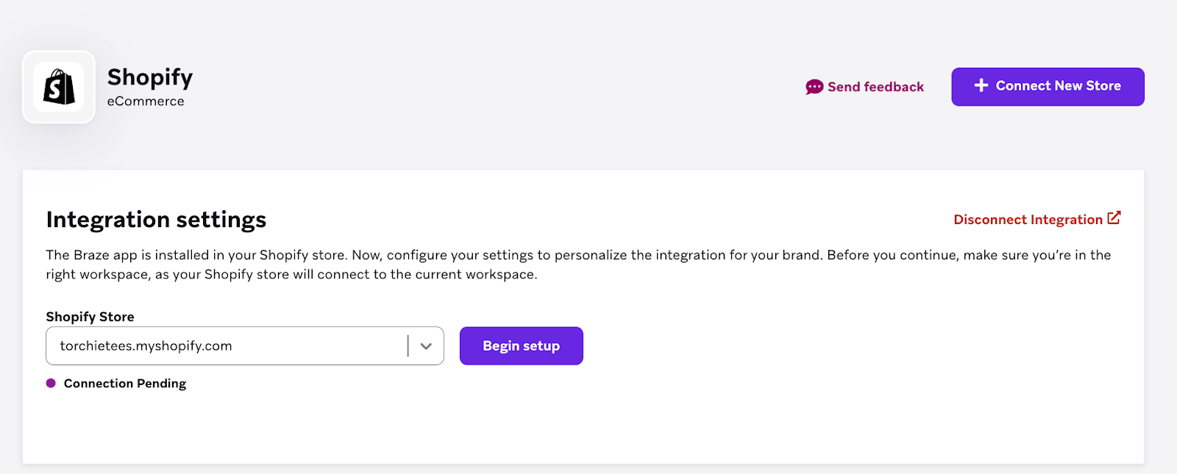Click the Disconnect Integration link

(x=1028, y=220)
